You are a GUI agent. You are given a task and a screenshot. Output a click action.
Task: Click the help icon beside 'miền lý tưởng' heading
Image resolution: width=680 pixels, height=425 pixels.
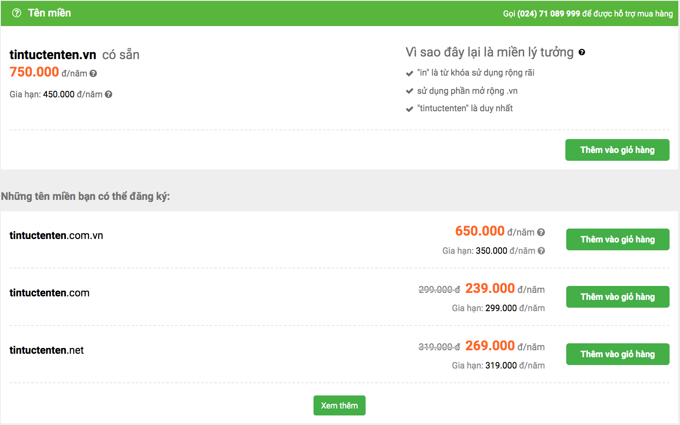pos(582,53)
